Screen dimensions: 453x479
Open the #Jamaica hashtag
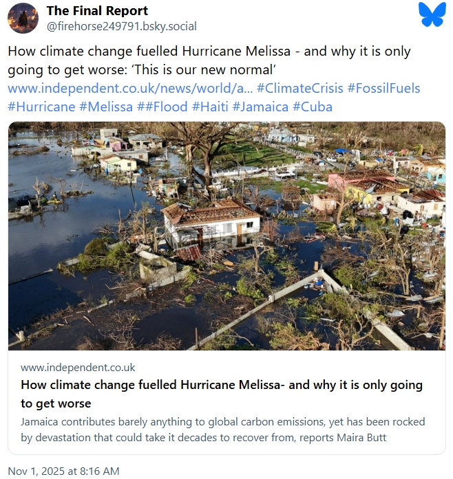260,107
